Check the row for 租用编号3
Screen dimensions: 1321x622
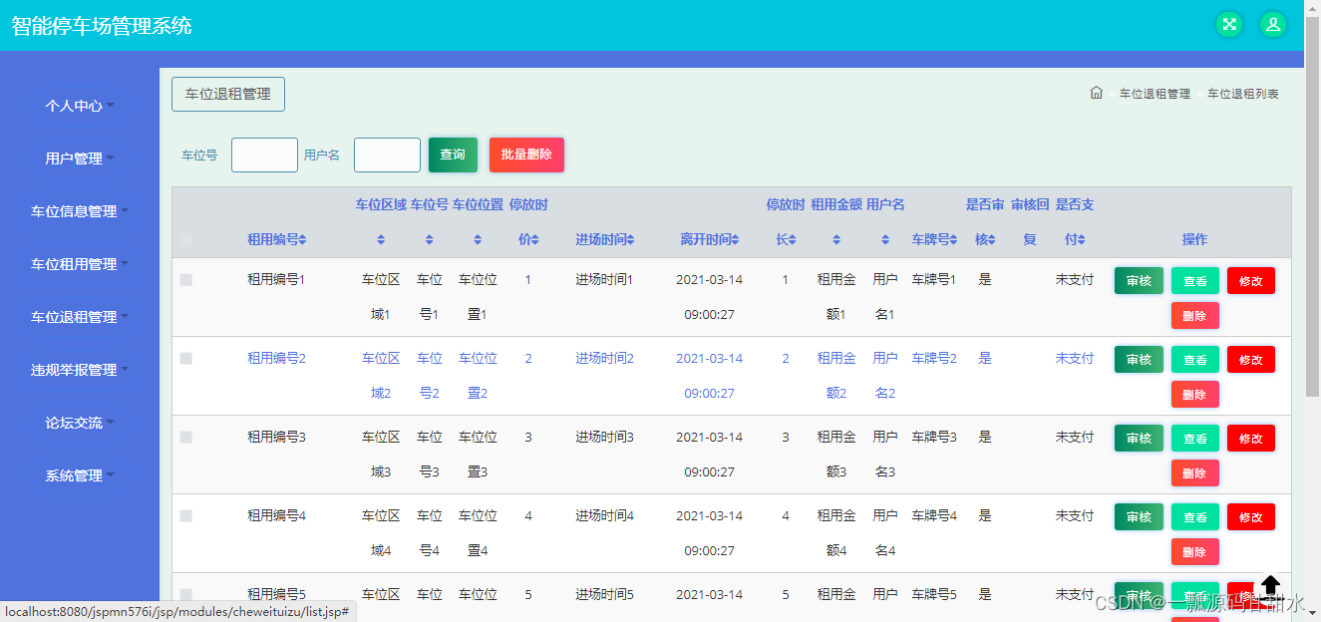point(186,438)
